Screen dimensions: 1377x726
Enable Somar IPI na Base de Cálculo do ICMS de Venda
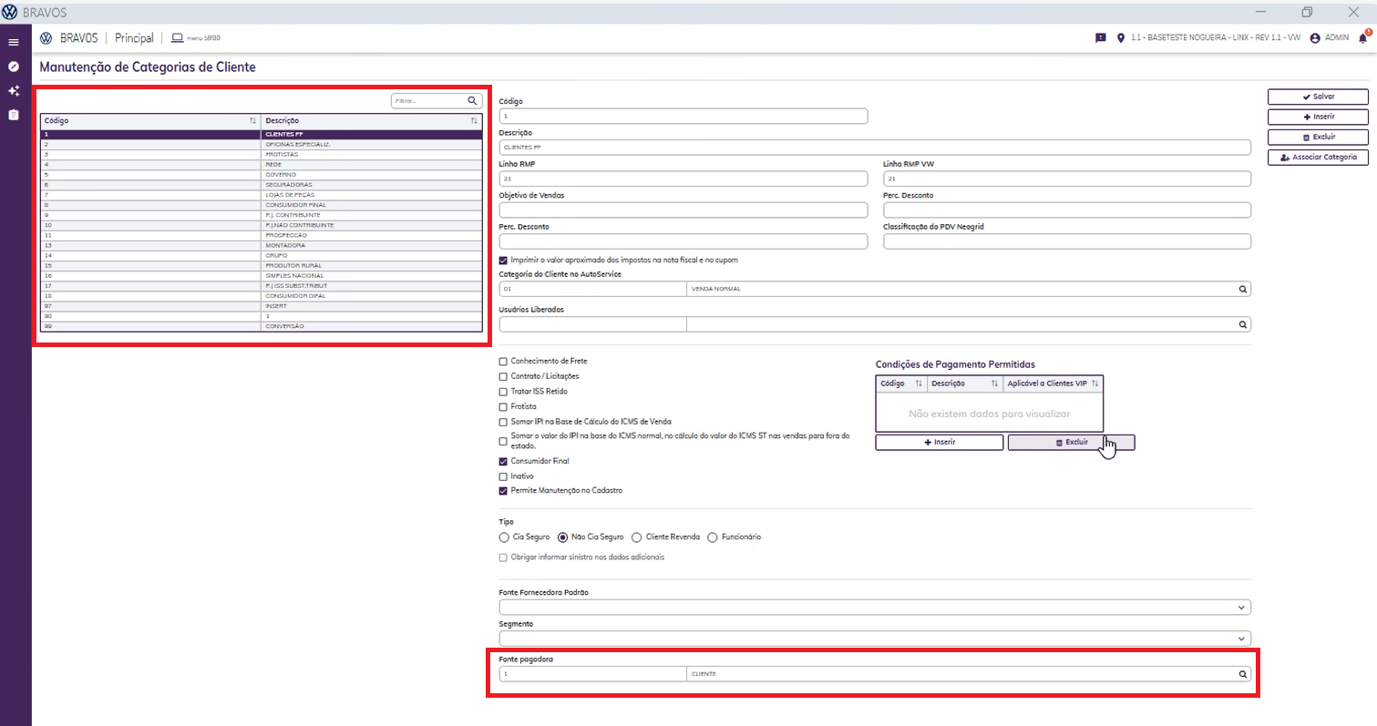503,422
